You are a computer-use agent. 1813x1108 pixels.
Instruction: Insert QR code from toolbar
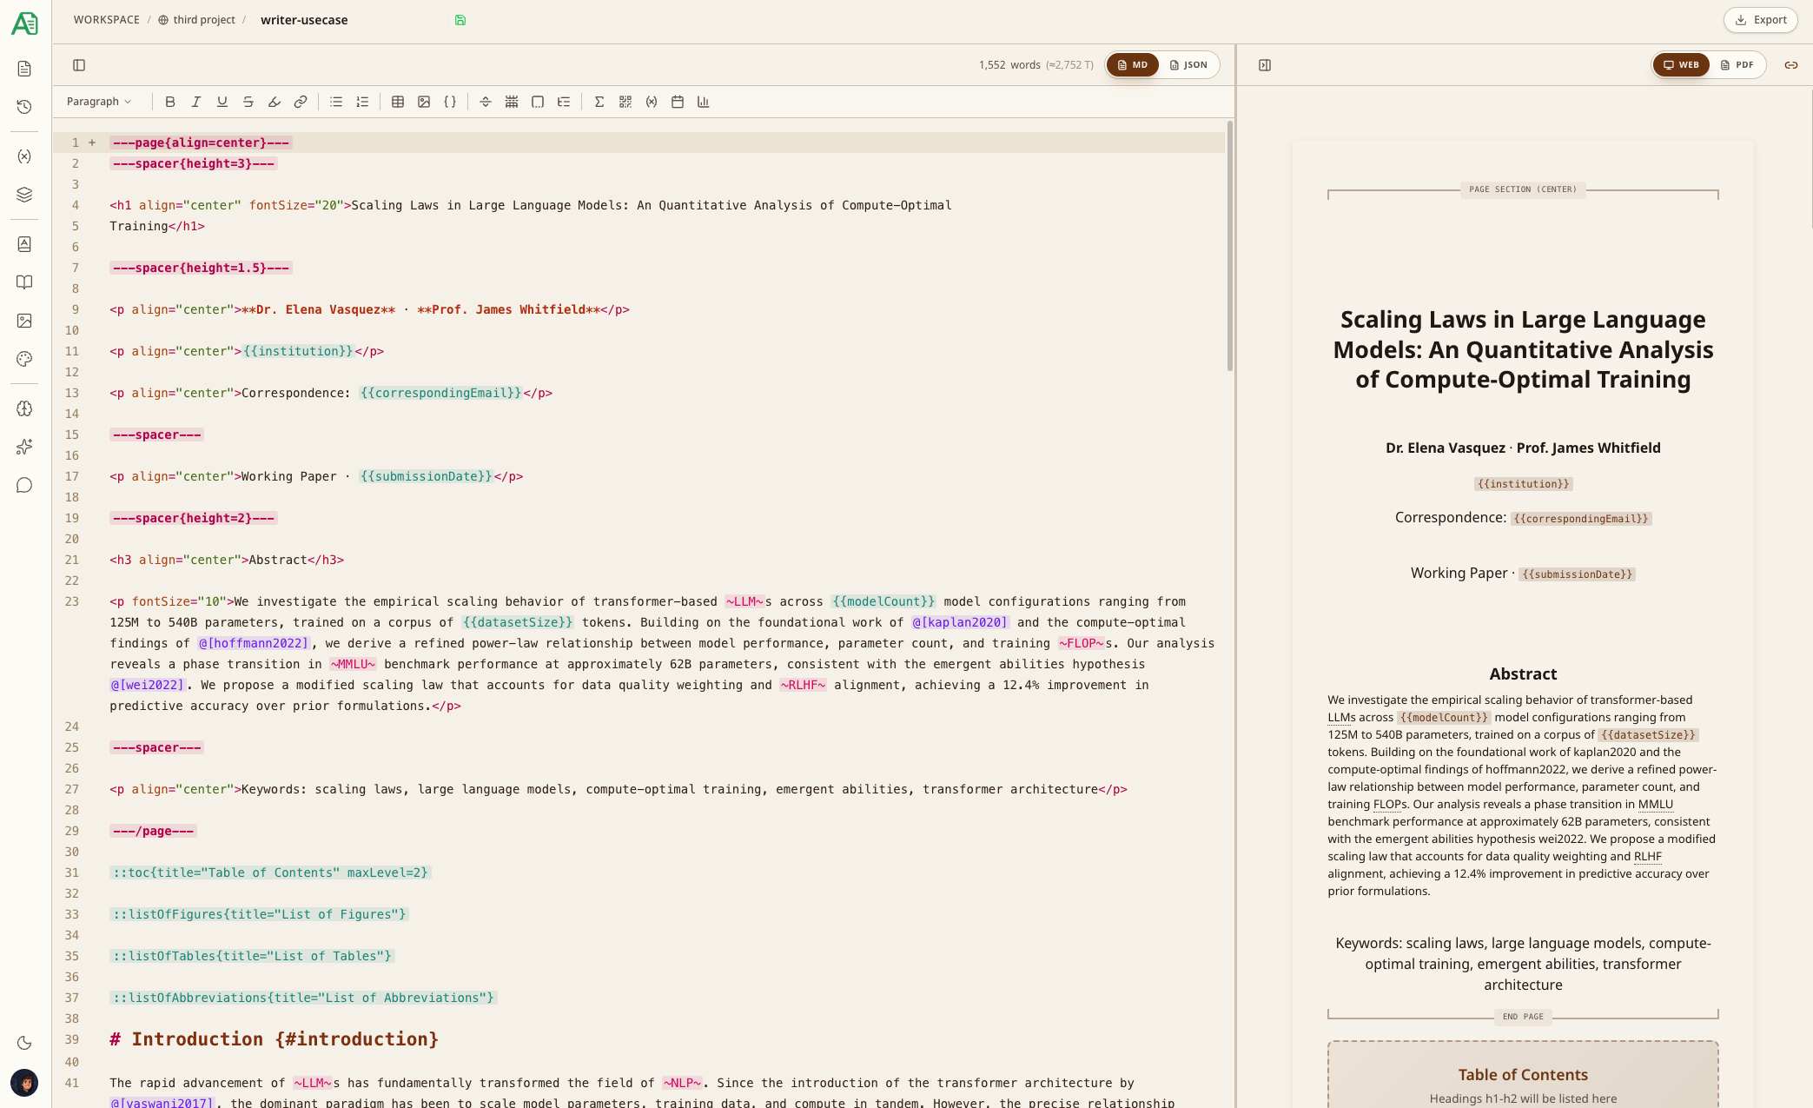625,102
